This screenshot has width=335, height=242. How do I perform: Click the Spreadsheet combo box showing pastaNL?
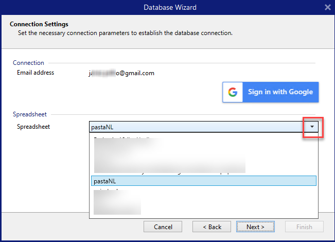(196, 127)
